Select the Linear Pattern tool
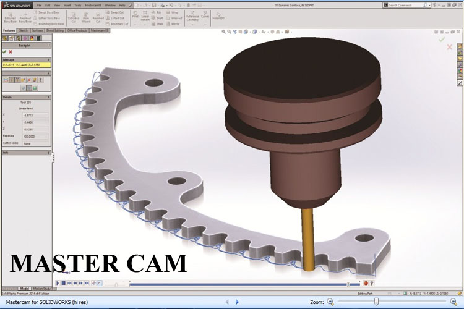The width and height of the screenshot is (464, 309). (145, 16)
